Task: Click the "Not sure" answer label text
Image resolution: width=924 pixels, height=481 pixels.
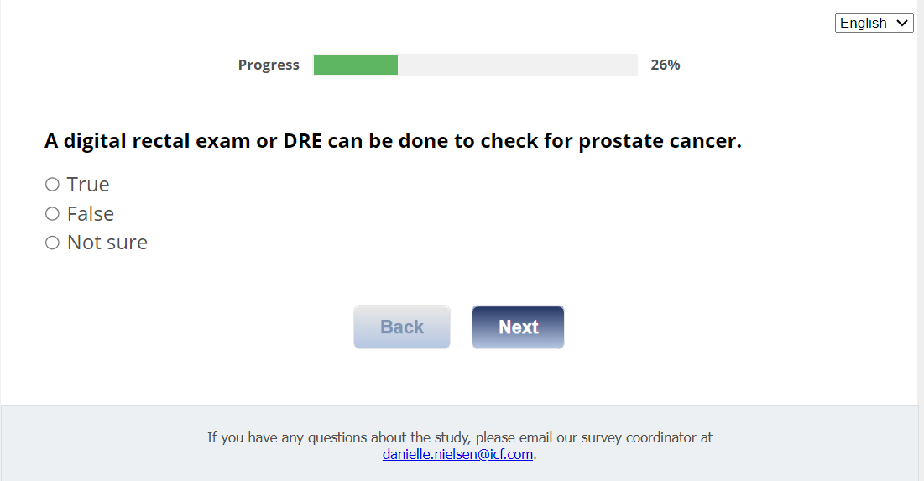Action: [107, 243]
